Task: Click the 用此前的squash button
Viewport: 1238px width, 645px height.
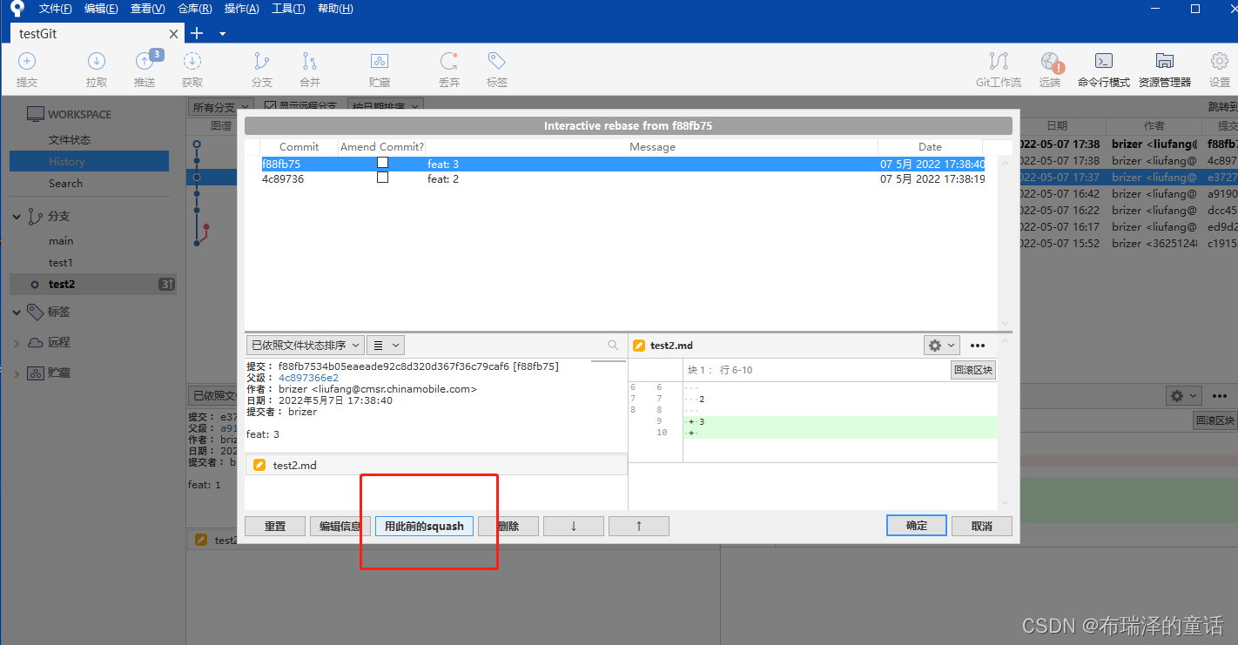Action: click(x=425, y=526)
